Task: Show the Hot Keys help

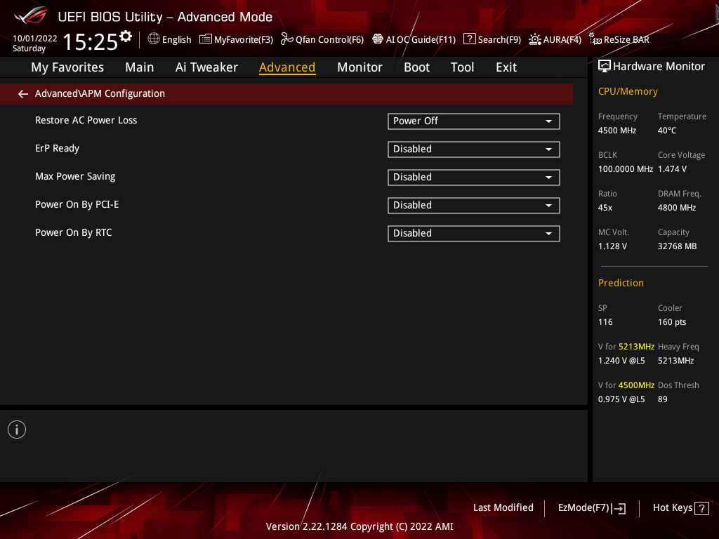Action: (680, 508)
